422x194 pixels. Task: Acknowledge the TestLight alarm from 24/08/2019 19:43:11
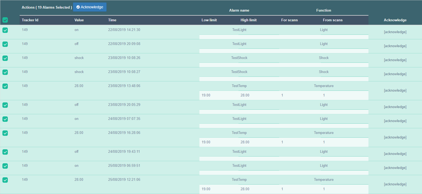coord(395,154)
